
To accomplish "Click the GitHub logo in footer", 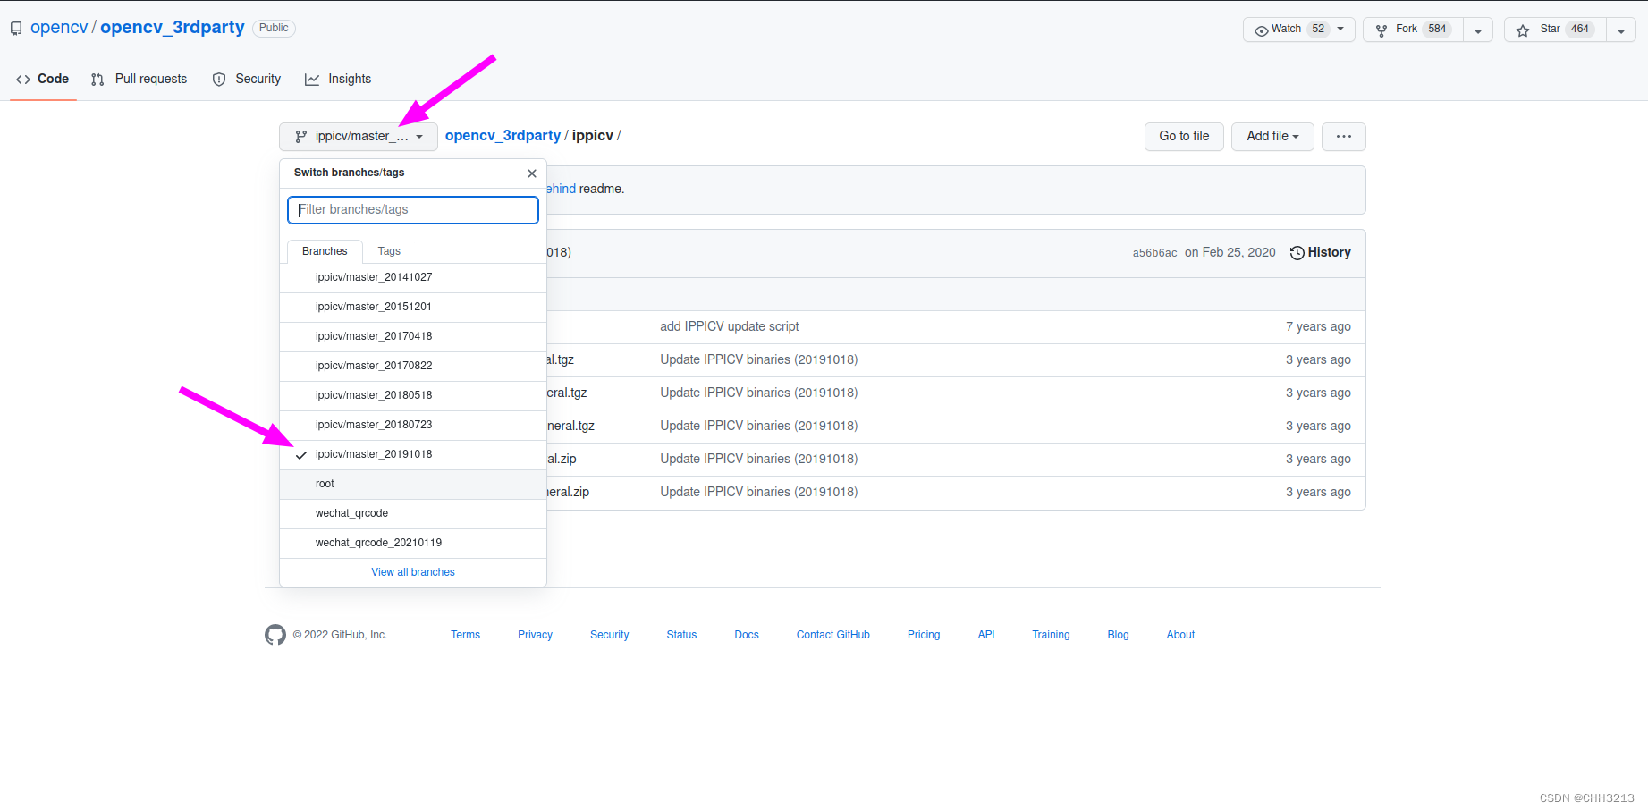I will (x=275, y=635).
